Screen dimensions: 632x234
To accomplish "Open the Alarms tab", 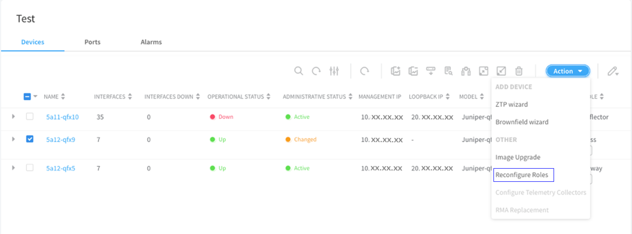I will [x=151, y=42].
